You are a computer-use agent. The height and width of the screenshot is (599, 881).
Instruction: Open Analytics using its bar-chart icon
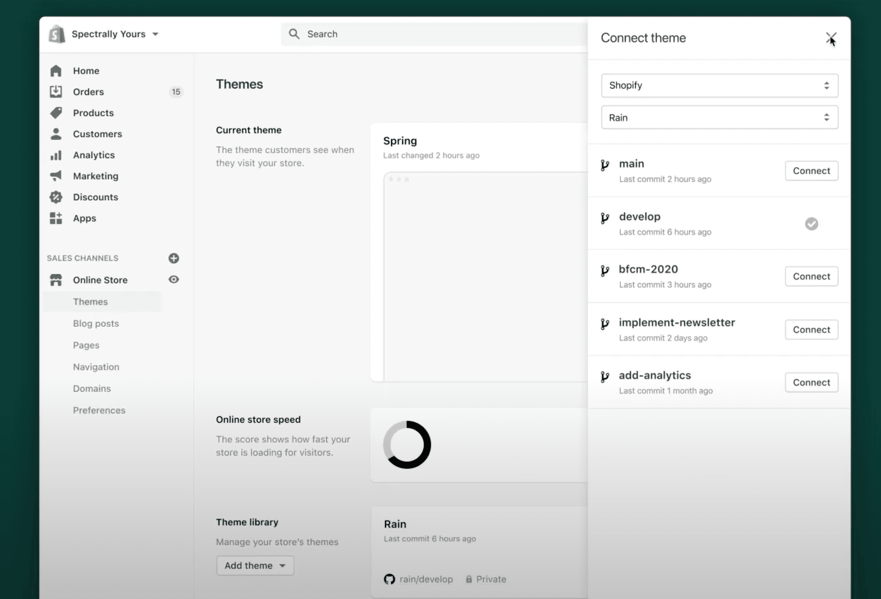[x=56, y=155]
